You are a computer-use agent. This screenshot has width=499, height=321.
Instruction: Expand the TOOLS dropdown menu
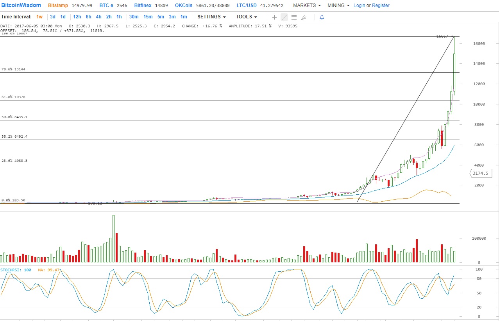tap(246, 17)
